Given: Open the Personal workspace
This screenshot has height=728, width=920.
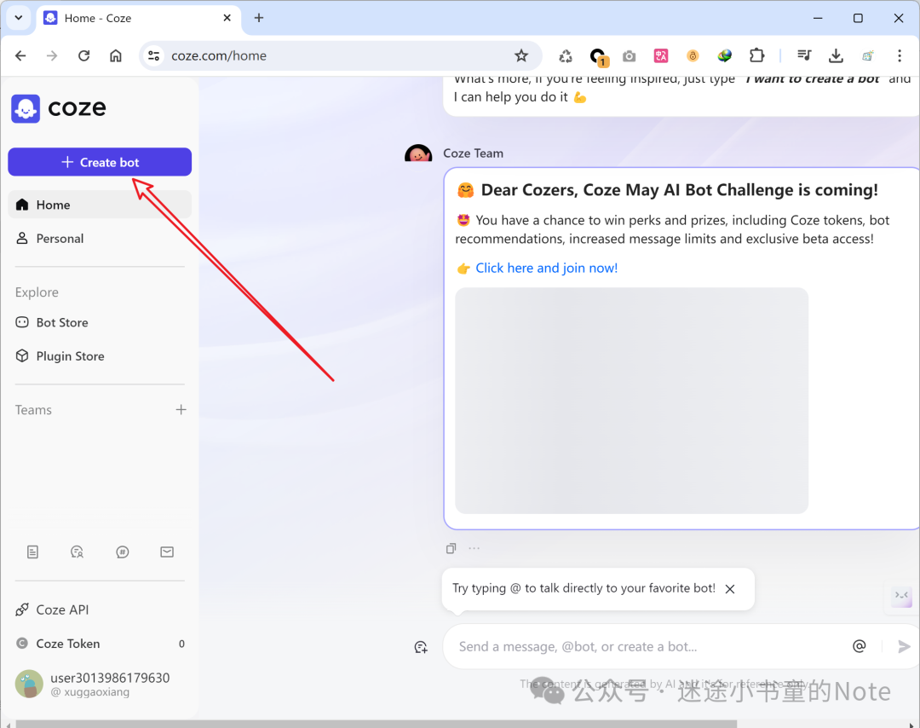Looking at the screenshot, I should pos(100,239).
